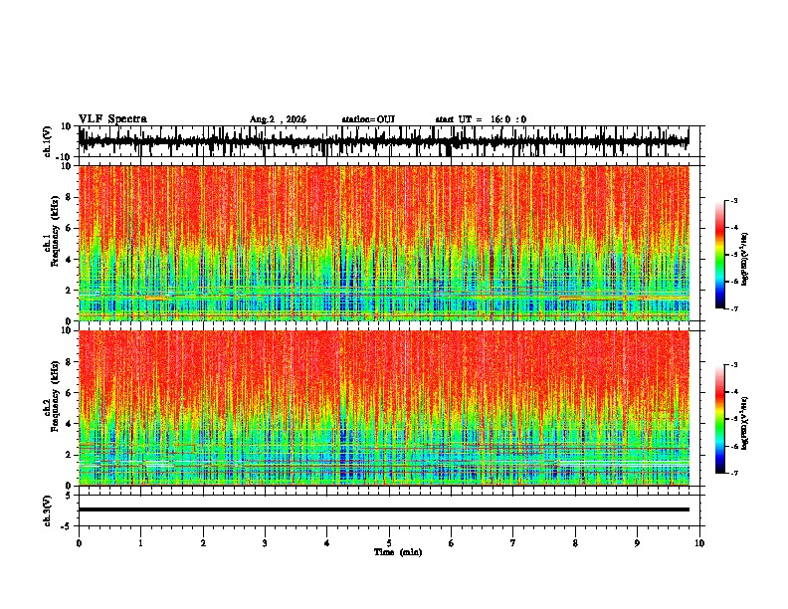788x609 pixels.
Task: Click the ch.1 spectrogram panel
Action: (x=384, y=243)
